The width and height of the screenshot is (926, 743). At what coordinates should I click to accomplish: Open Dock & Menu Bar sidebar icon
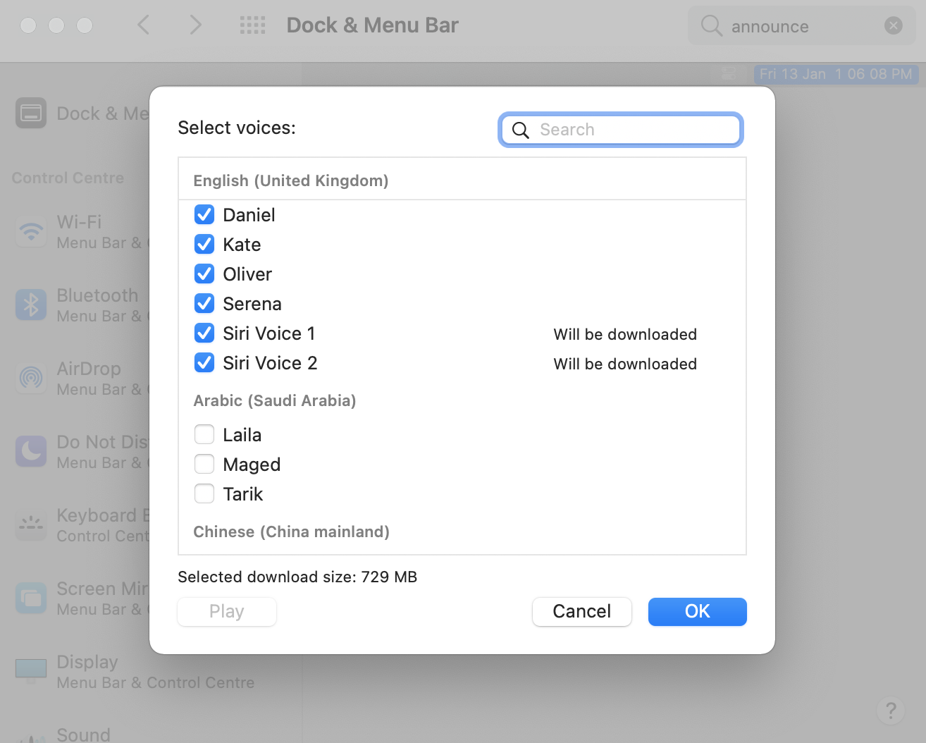pyautogui.click(x=31, y=113)
